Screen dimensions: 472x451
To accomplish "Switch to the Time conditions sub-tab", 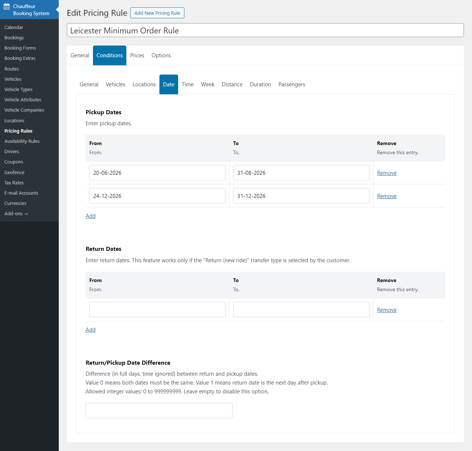I will 187,84.
